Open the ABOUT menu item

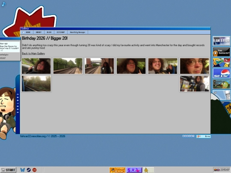click(38, 32)
